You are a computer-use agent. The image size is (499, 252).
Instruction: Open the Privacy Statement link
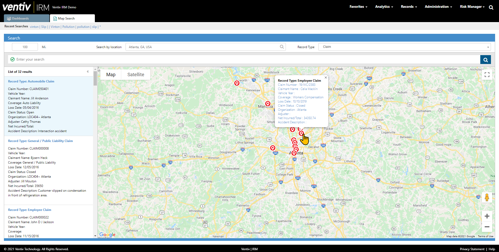coord(472,249)
